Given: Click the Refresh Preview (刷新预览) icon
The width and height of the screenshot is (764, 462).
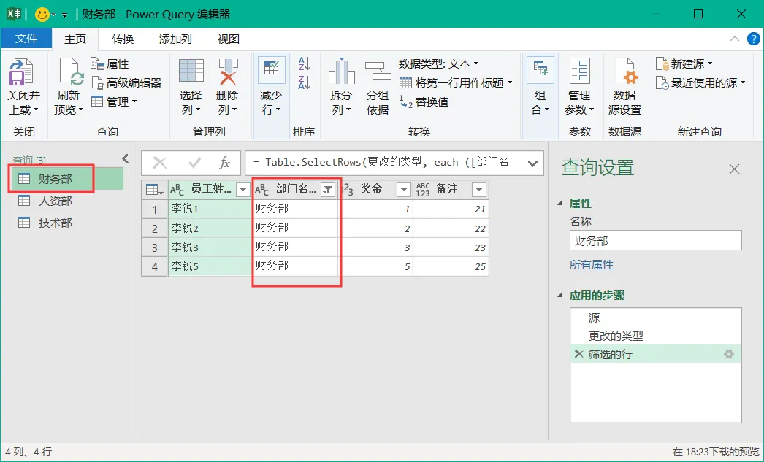Looking at the screenshot, I should click(71, 72).
